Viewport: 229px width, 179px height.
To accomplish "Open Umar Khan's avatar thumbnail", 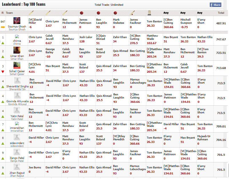I will tap(17, 50).
